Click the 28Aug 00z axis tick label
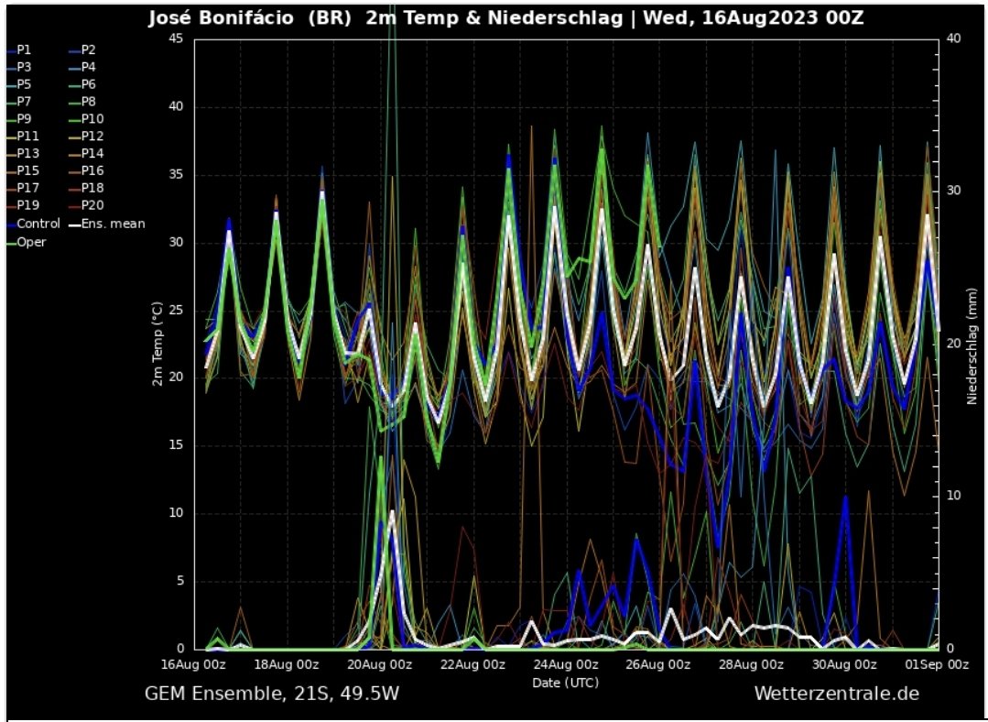The image size is (988, 722). click(752, 664)
